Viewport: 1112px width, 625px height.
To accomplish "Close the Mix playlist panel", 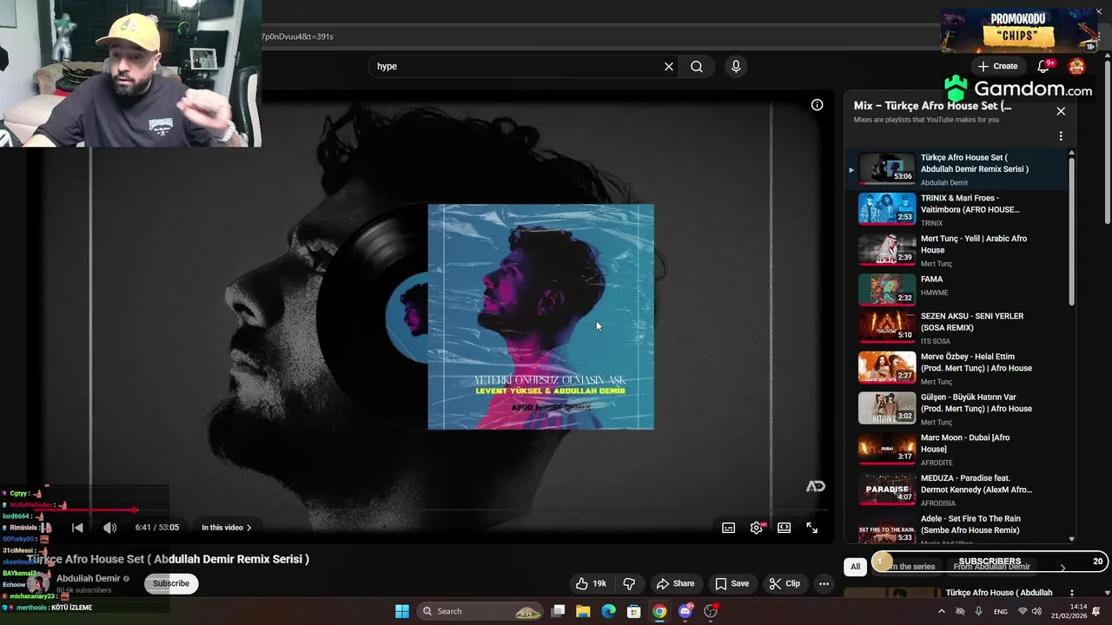I will (1061, 111).
